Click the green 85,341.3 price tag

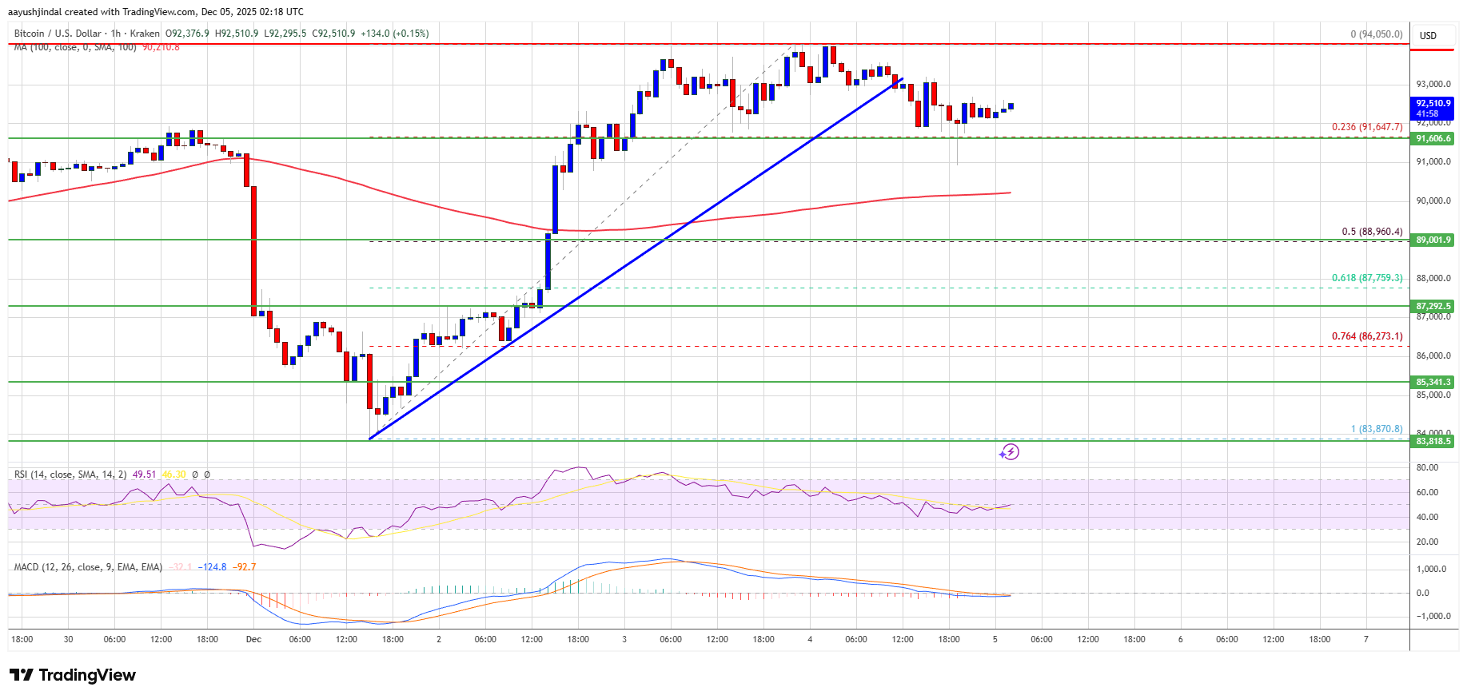click(x=1433, y=382)
